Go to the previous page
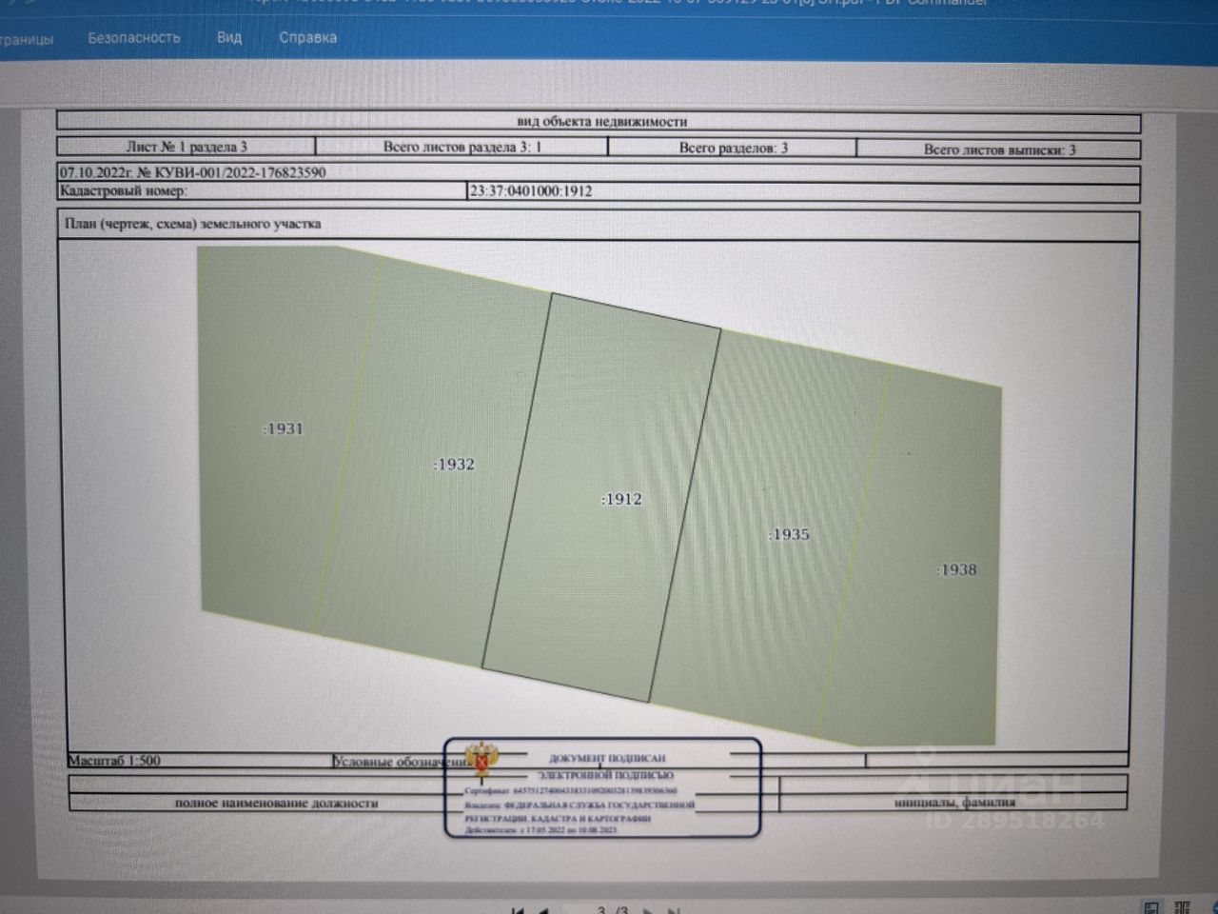Image resolution: width=1218 pixels, height=914 pixels. click(543, 910)
